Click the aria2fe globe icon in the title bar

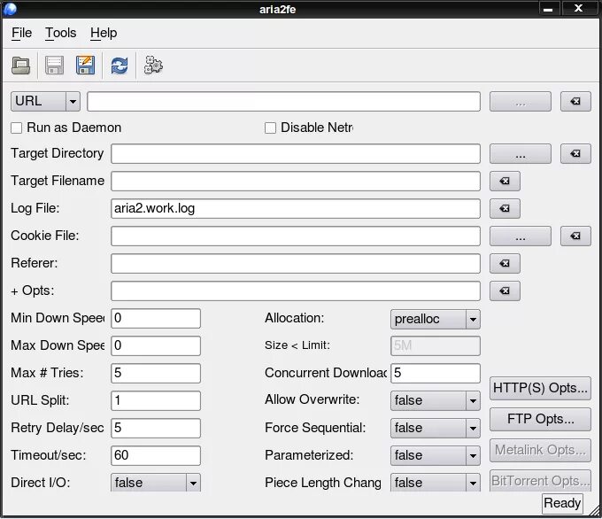coord(10,9)
